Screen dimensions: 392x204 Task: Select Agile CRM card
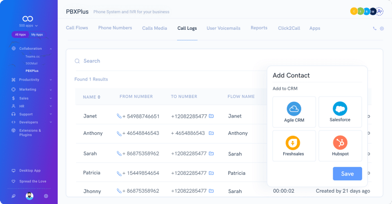point(294,112)
